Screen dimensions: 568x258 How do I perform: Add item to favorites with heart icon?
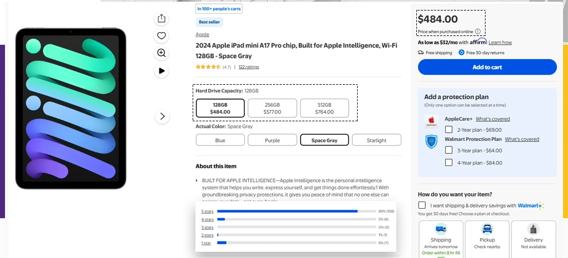click(x=161, y=36)
